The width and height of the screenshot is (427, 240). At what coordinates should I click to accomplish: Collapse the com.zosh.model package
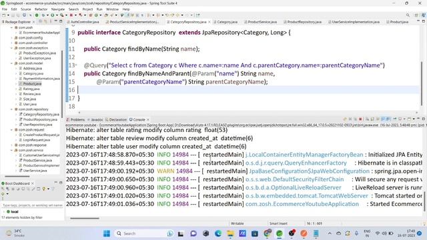tap(12, 63)
